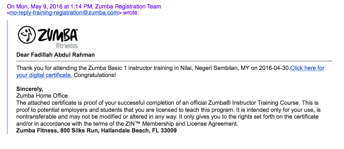Click the purple quoted-message bar on left
This screenshot has height=149, width=344.
7,77
